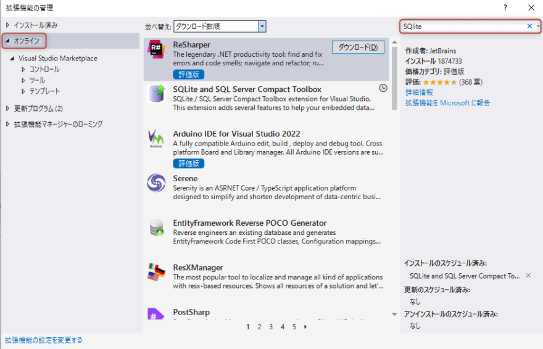The height and width of the screenshot is (349, 543).
Task: Open the 詳細情報 link
Action: pos(419,92)
